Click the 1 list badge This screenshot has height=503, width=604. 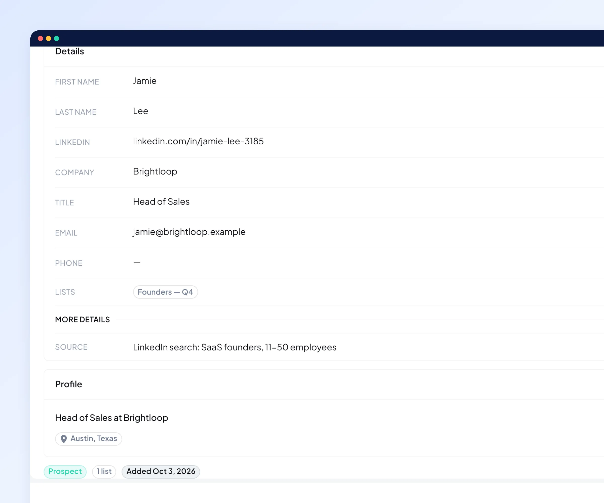click(104, 472)
